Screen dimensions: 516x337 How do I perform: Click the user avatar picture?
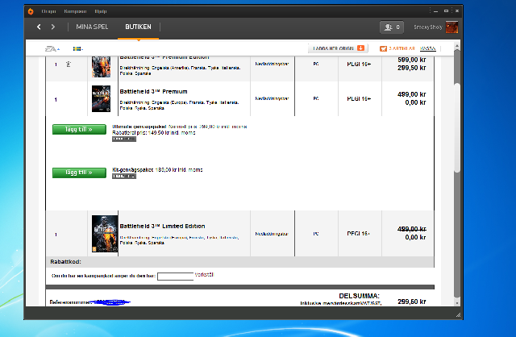click(451, 27)
